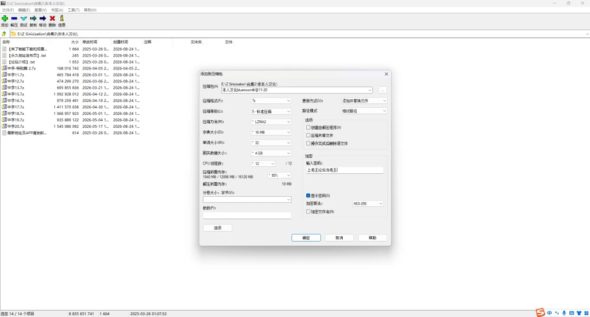Click the archive icon of 中字11.7z
The height and width of the screenshot is (317, 590).
(x=4, y=75)
